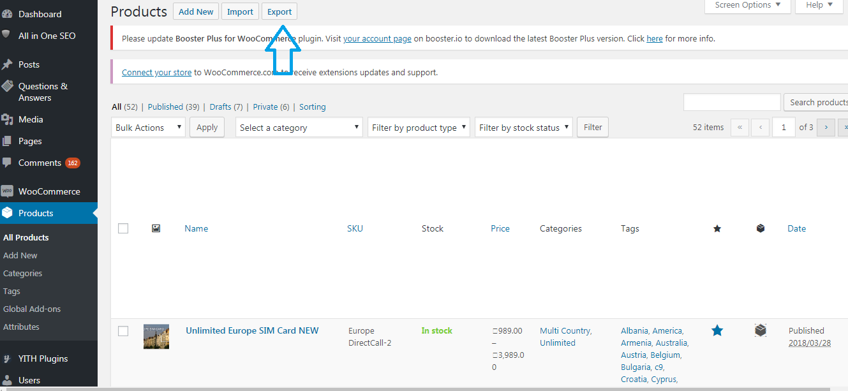
Task: Click the current page number field
Action: [x=784, y=128]
